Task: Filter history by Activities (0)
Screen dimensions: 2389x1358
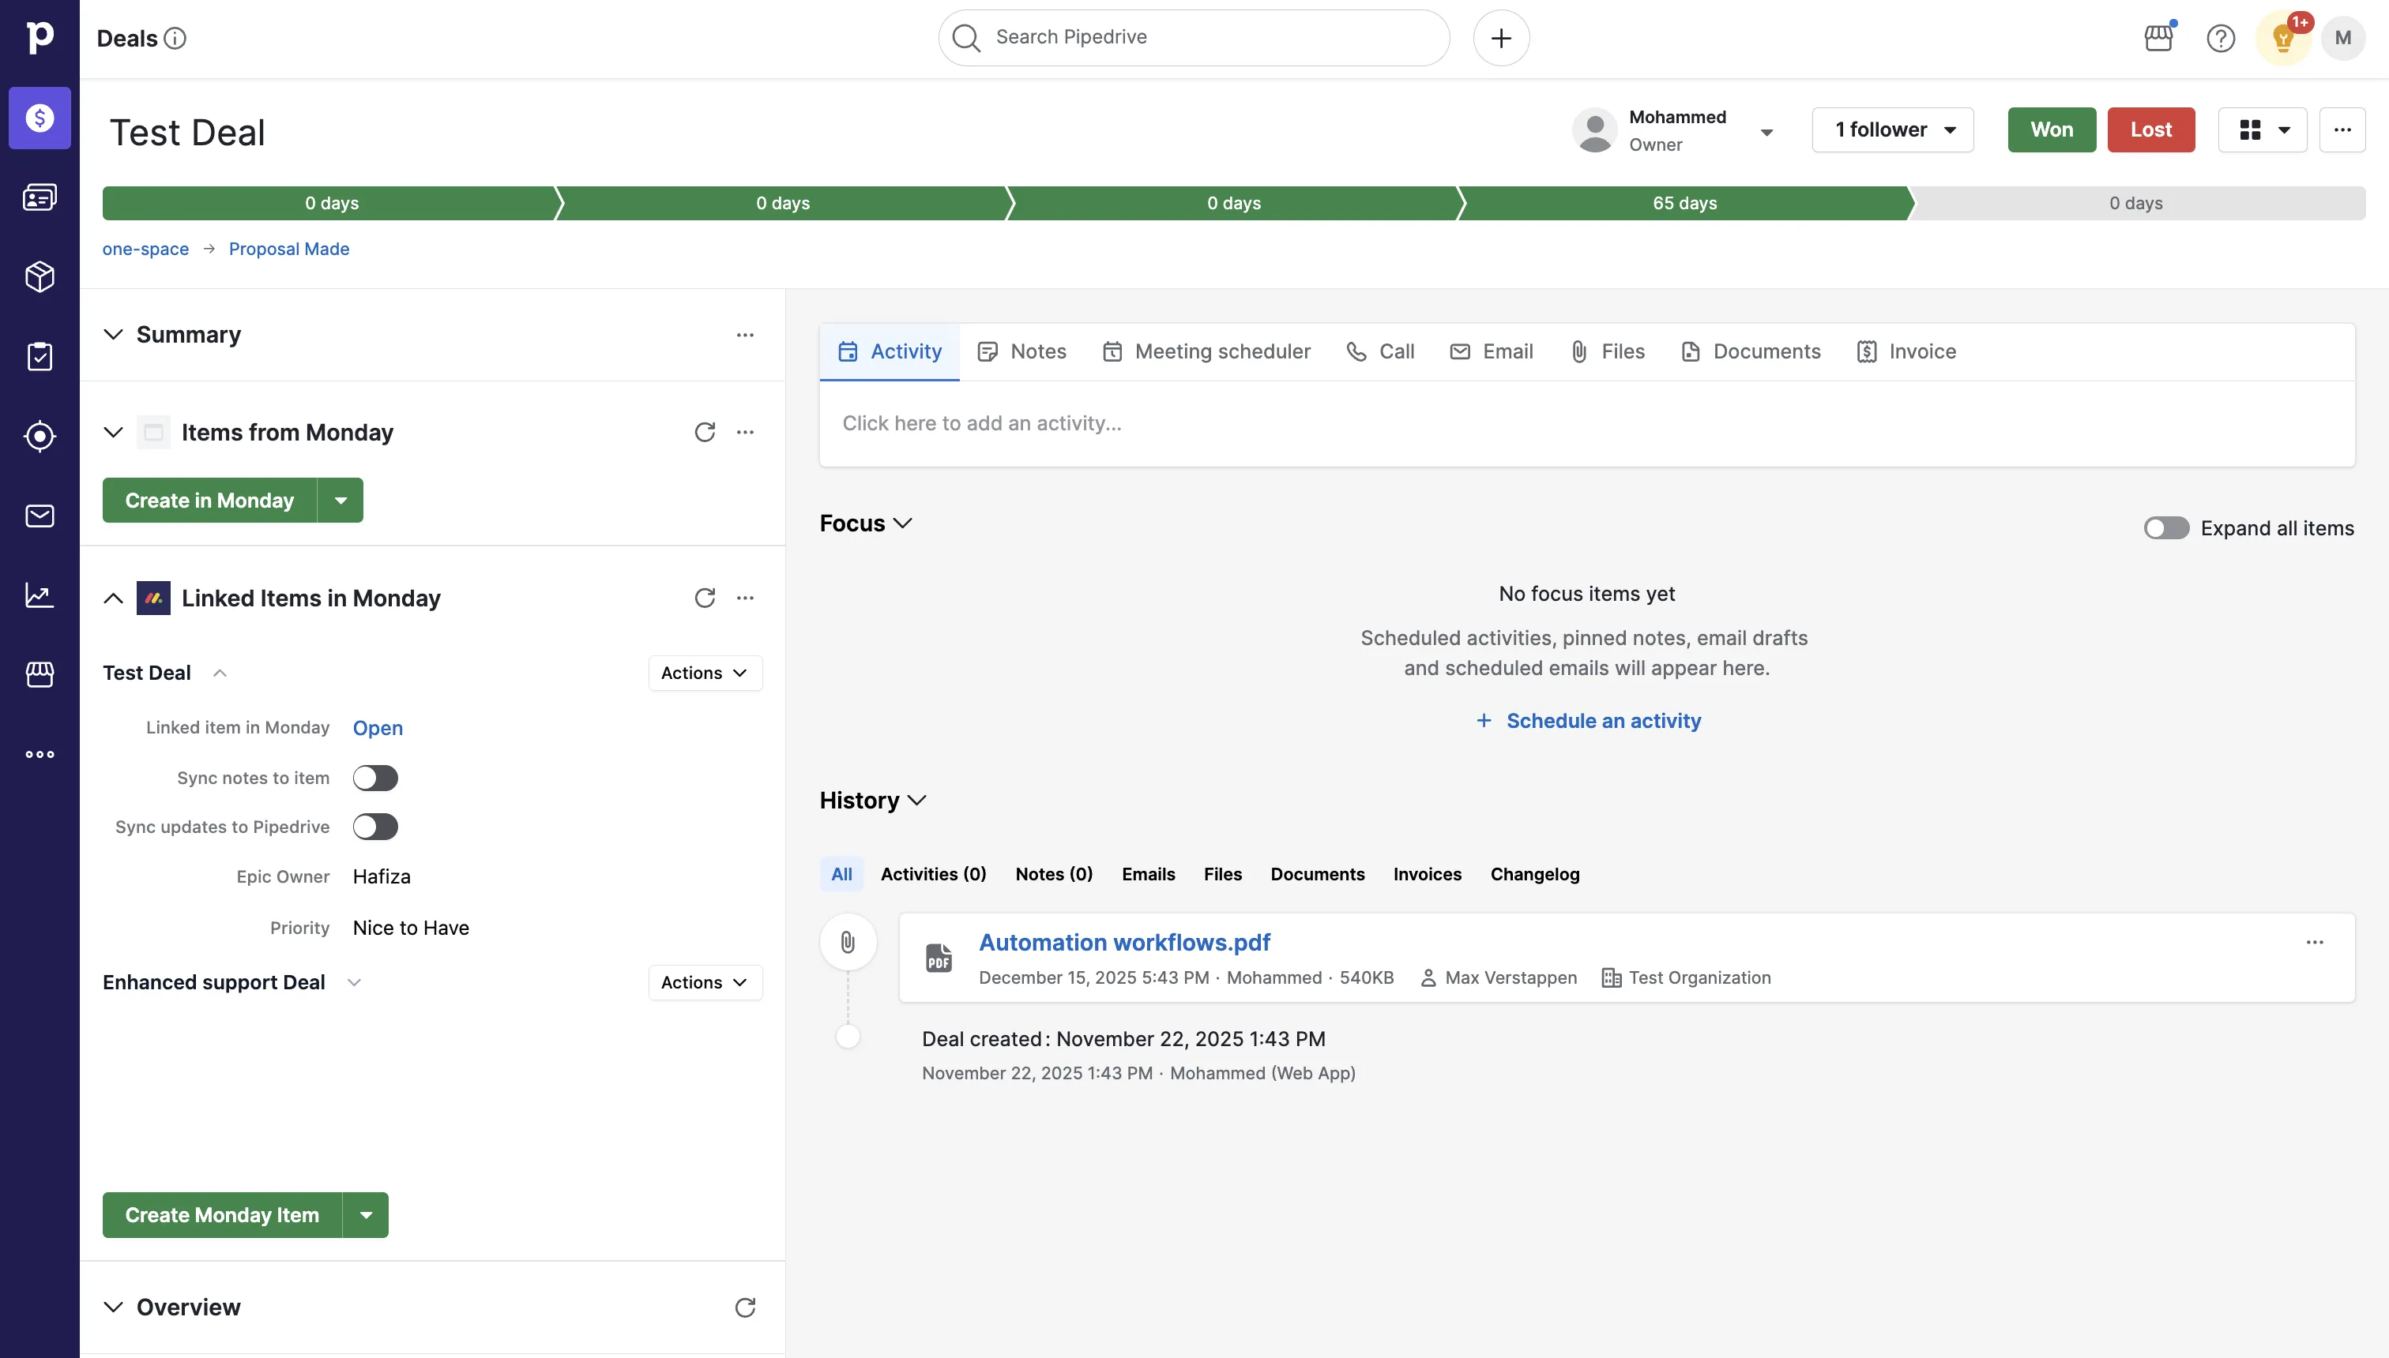Action: coord(933,874)
